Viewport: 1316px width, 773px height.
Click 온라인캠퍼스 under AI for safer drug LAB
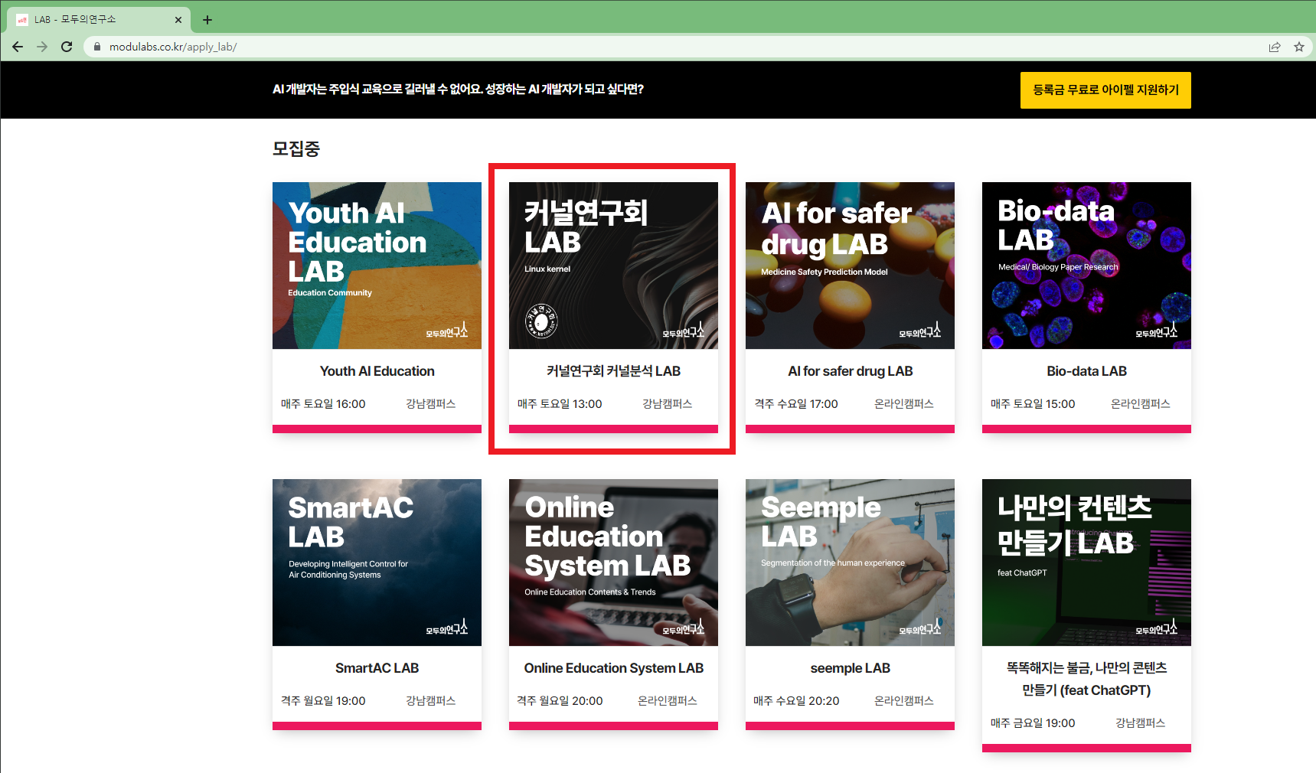904,404
